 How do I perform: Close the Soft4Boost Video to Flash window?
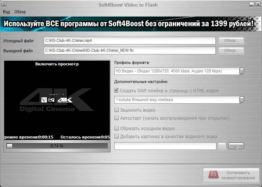pyautogui.click(x=258, y=4)
